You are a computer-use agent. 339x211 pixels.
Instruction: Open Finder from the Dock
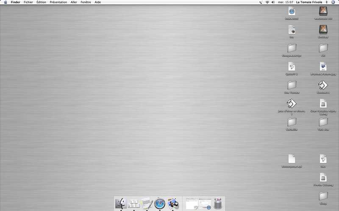pos(121,203)
